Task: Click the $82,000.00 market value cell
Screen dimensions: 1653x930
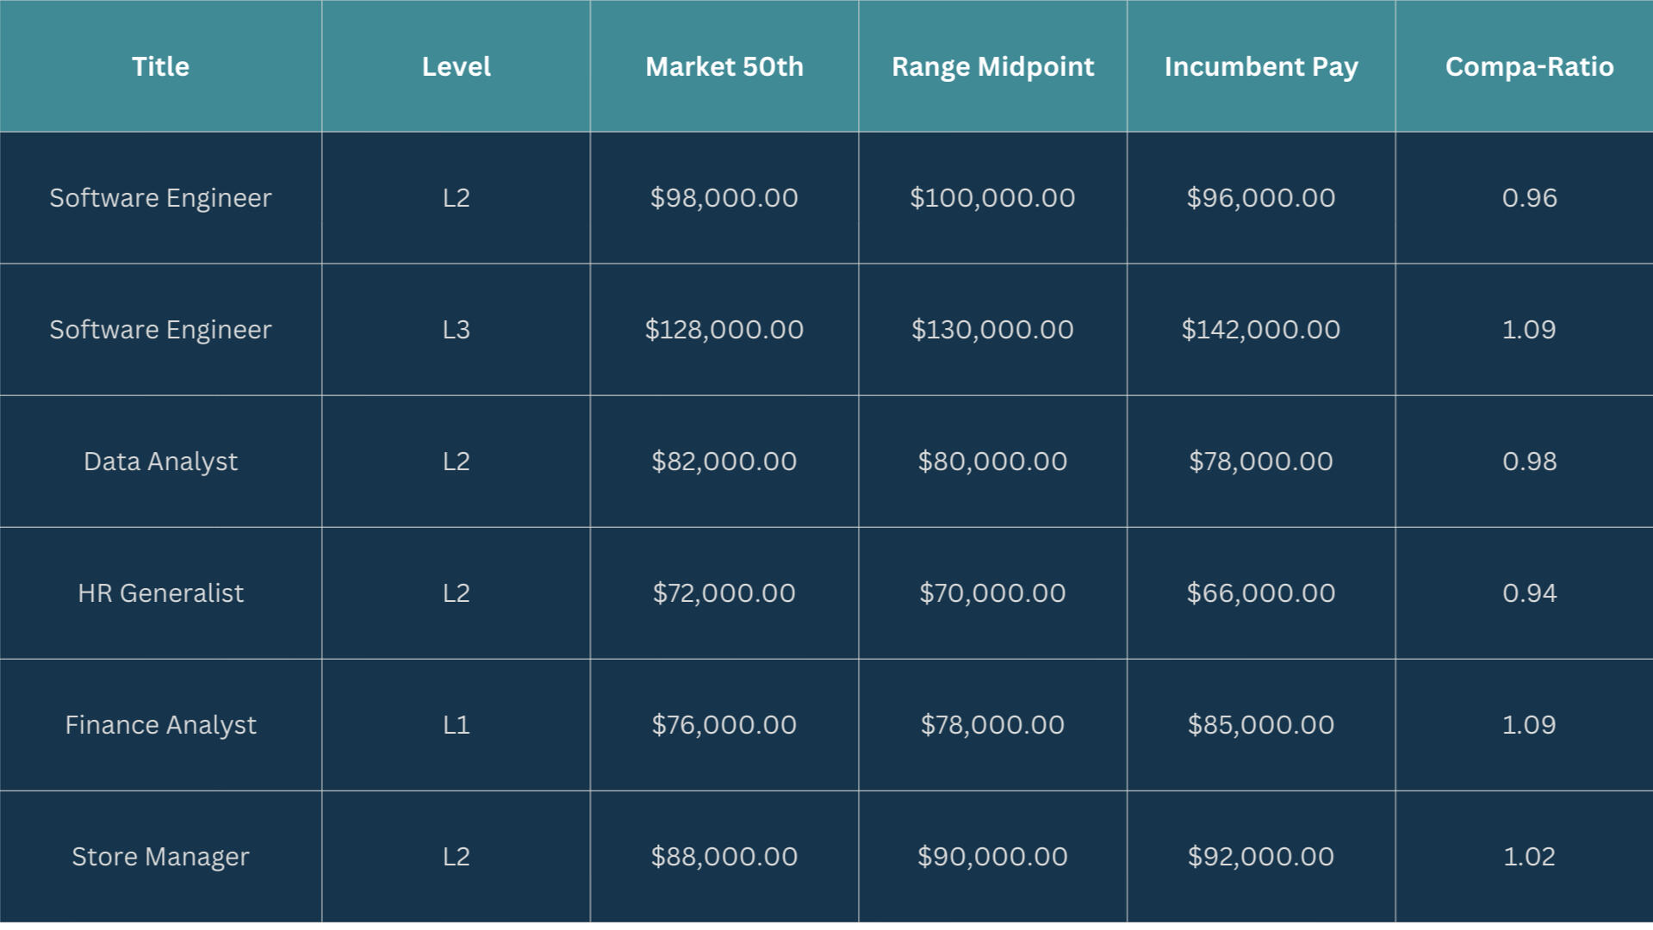Action: pos(724,462)
